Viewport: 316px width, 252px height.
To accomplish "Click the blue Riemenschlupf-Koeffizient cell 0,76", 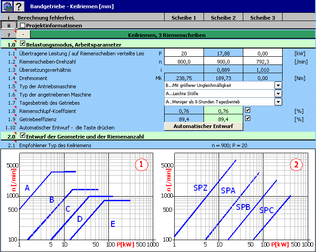I will pos(184,111).
